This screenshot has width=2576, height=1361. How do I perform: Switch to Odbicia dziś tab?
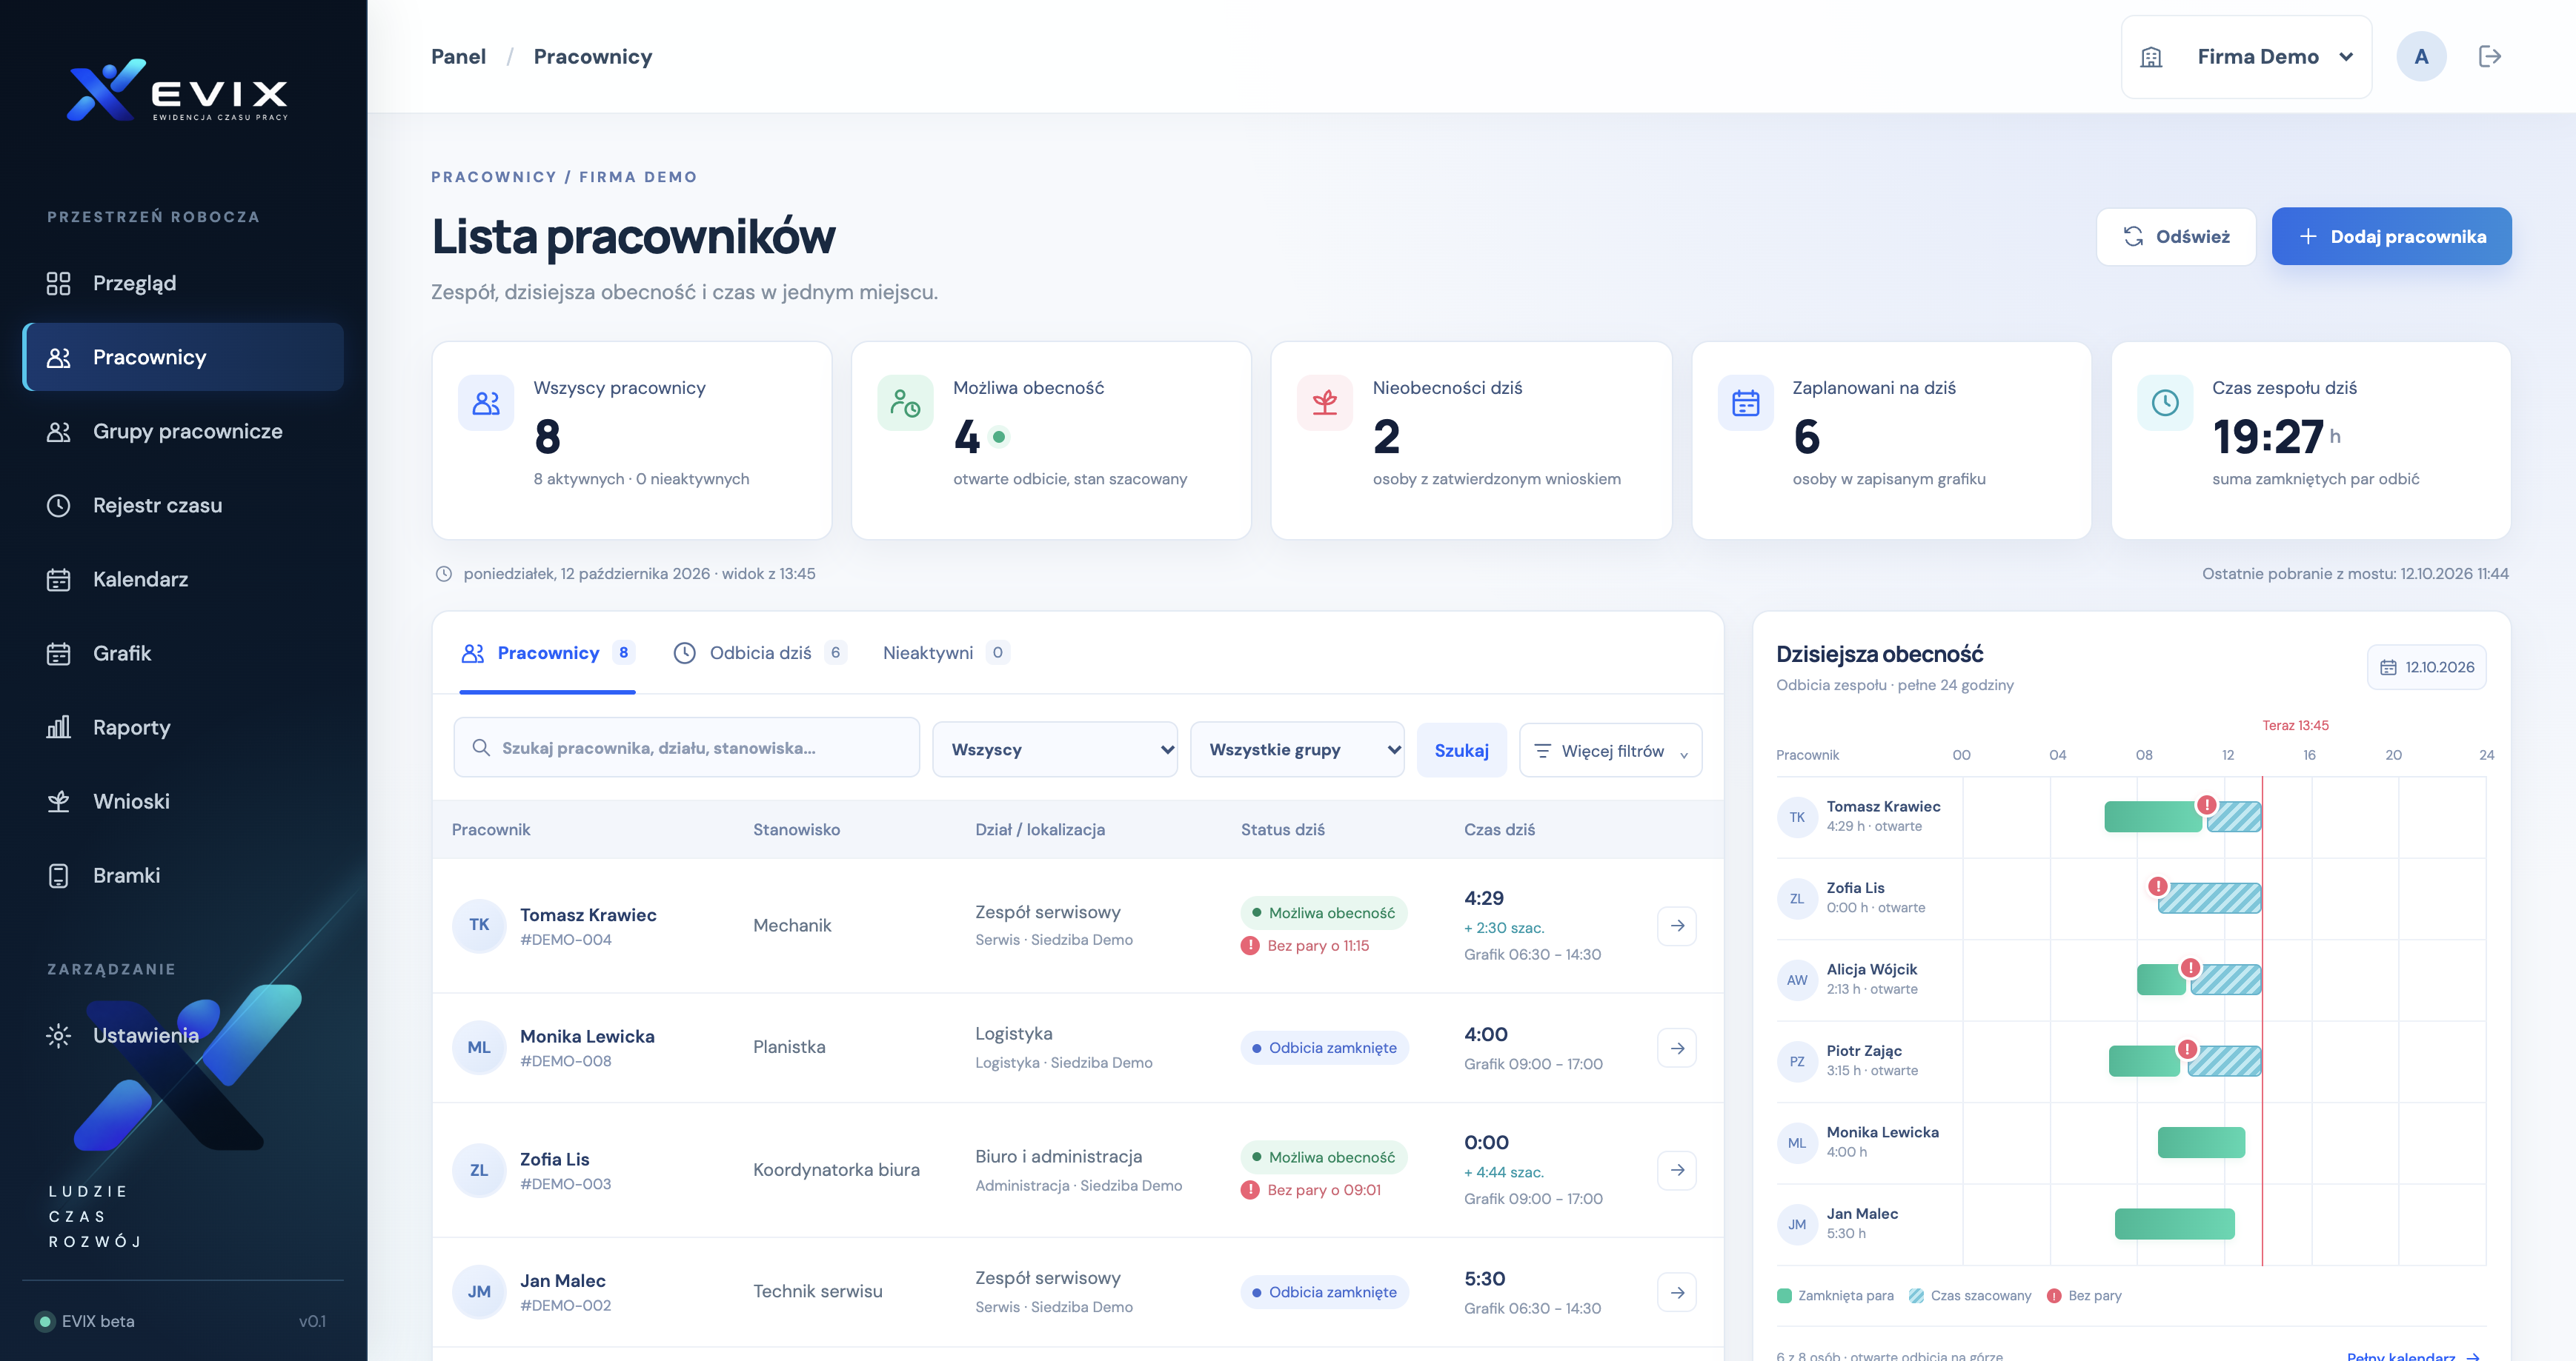[x=760, y=652]
